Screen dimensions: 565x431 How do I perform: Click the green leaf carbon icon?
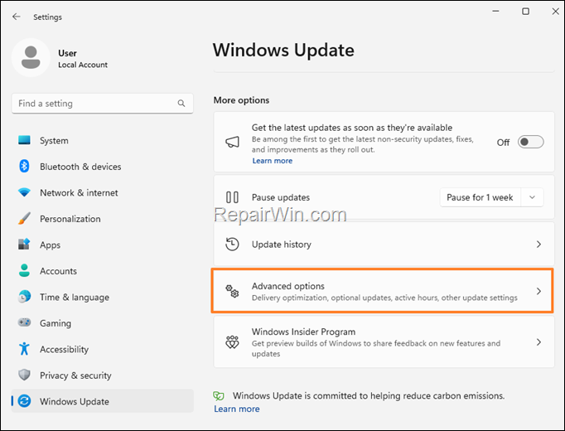[x=219, y=396]
